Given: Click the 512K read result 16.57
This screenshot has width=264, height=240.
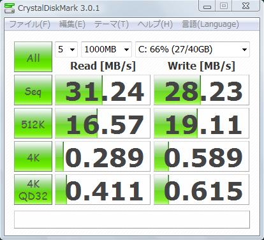Looking at the screenshot, I should click(103, 123).
